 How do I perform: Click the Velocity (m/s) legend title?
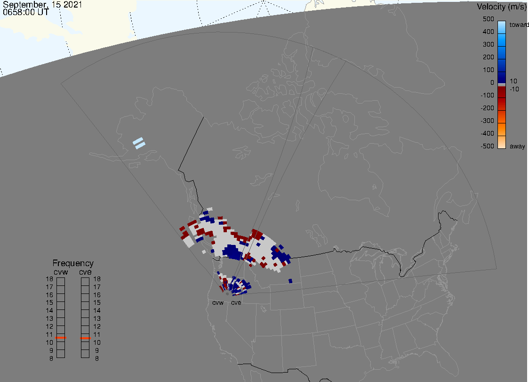[502, 7]
